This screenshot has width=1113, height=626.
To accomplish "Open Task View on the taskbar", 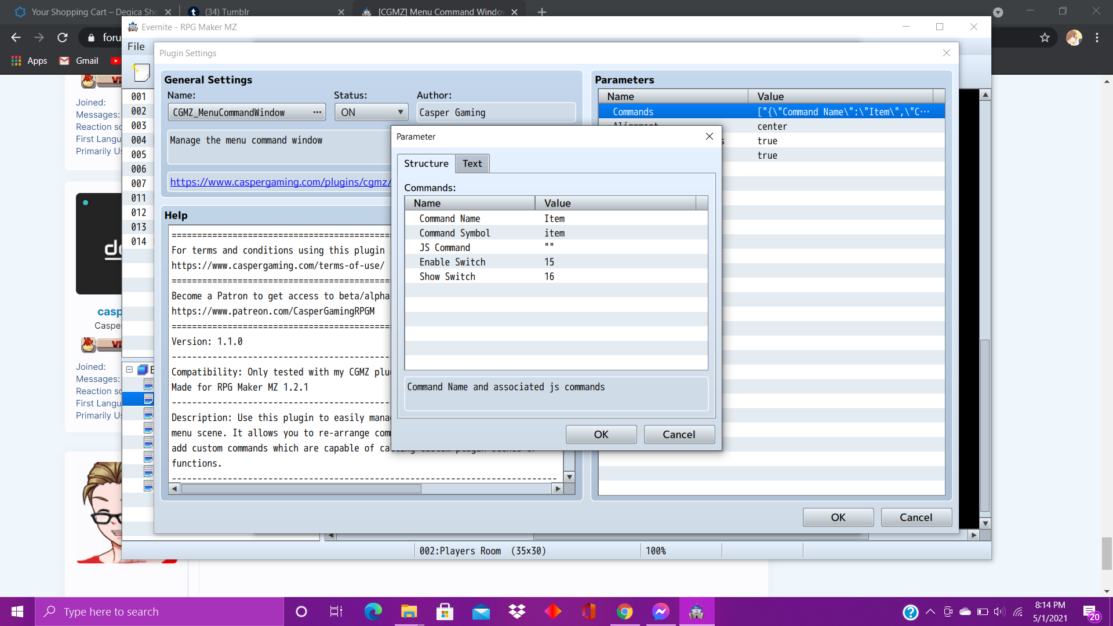I will point(336,612).
